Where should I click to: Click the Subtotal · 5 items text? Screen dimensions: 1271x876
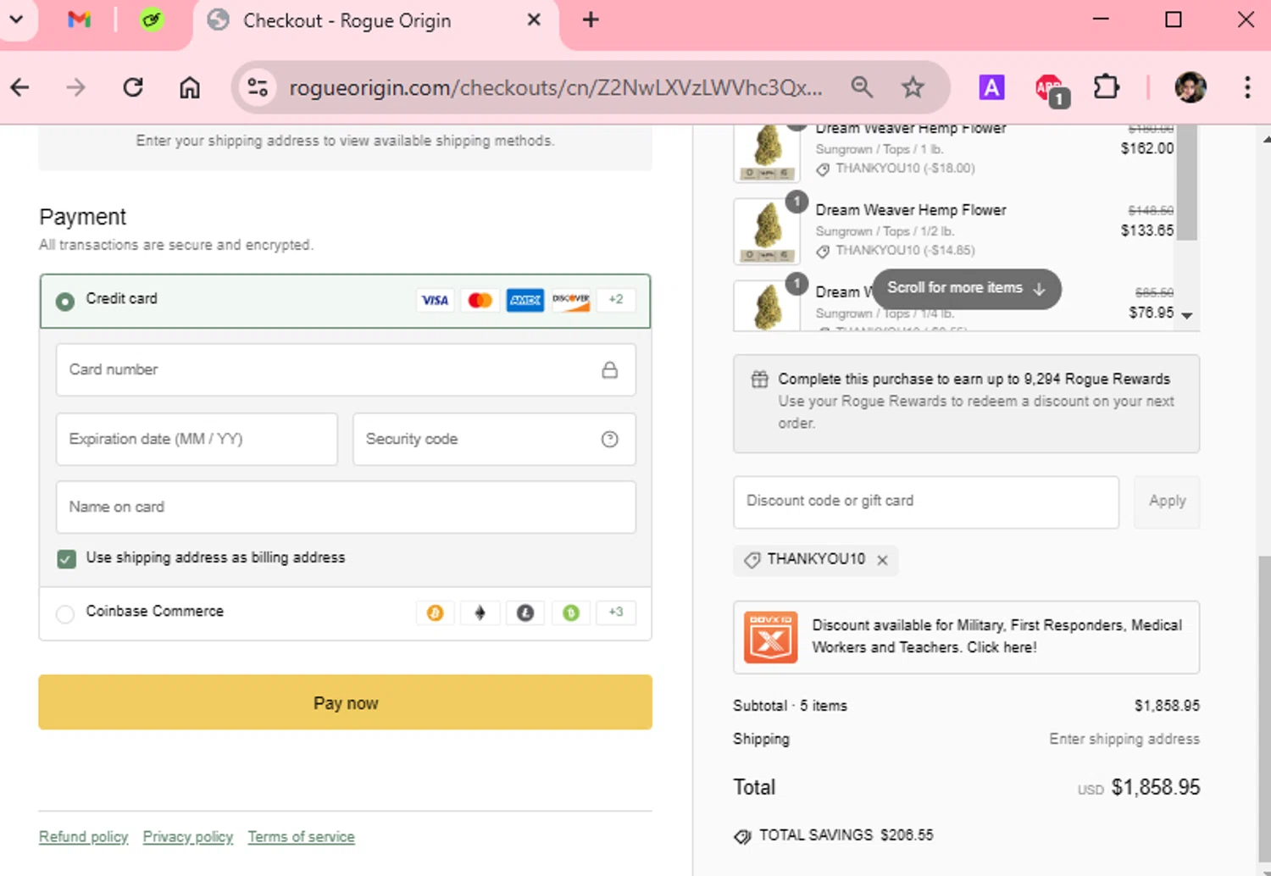pos(790,706)
